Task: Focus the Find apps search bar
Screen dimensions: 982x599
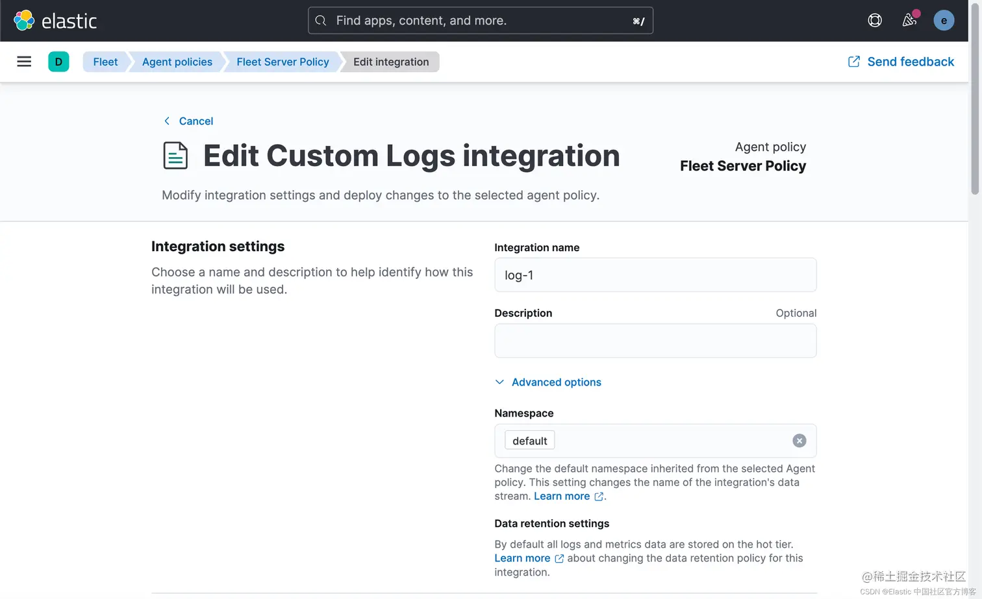Action: (x=481, y=21)
